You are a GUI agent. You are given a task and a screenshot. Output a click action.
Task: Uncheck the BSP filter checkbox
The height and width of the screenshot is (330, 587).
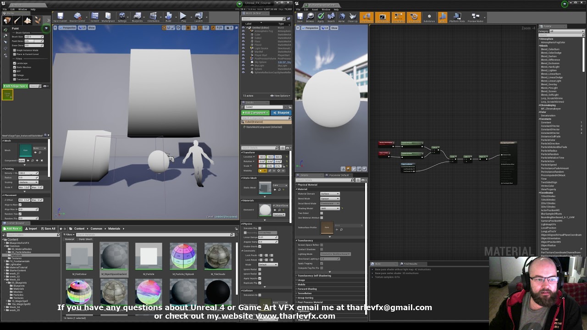(x=15, y=71)
